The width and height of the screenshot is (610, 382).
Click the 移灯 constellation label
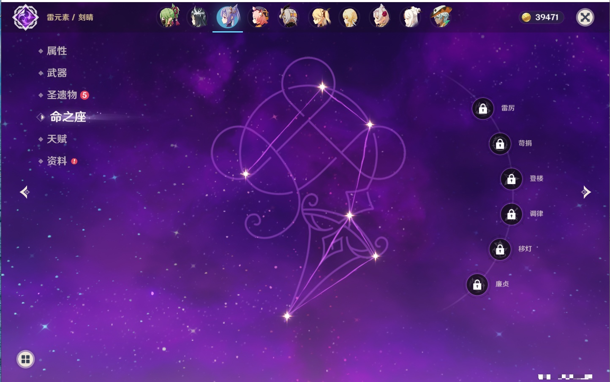[x=525, y=249]
